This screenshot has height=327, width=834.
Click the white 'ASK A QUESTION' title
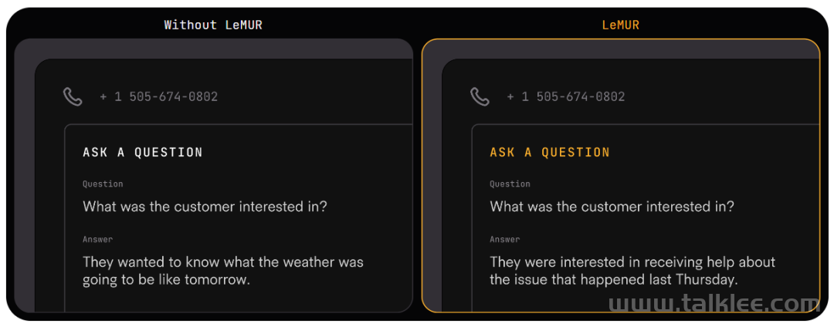(x=143, y=153)
